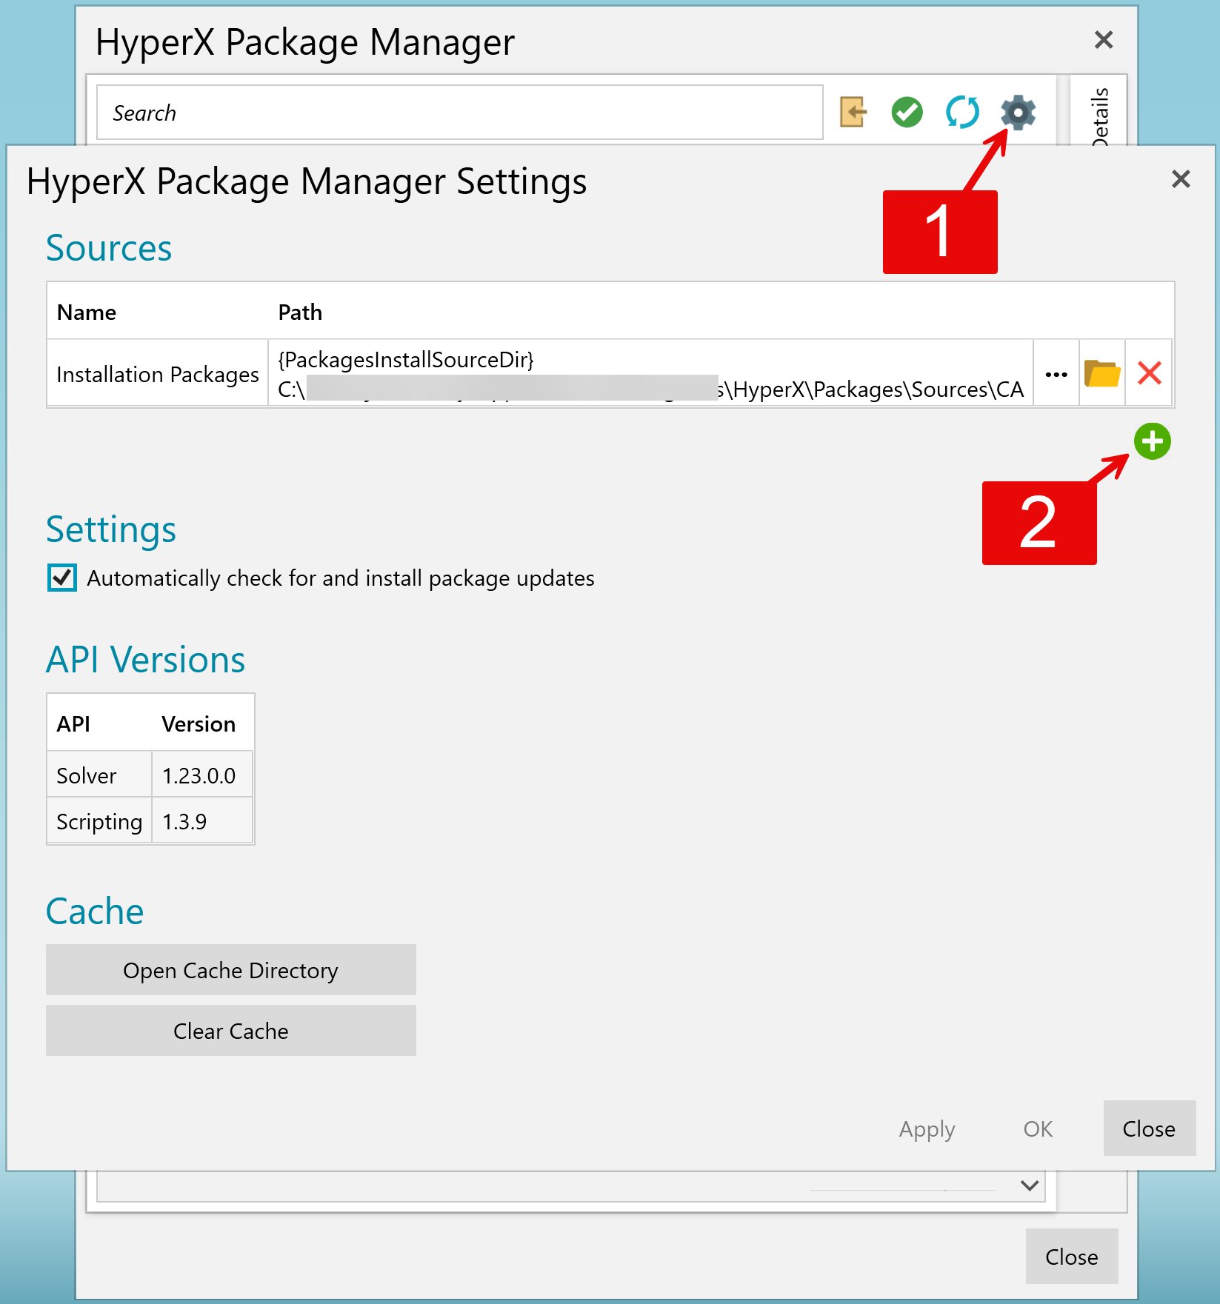The width and height of the screenshot is (1220, 1304).
Task: Click the import package icon with arrow
Action: (853, 113)
